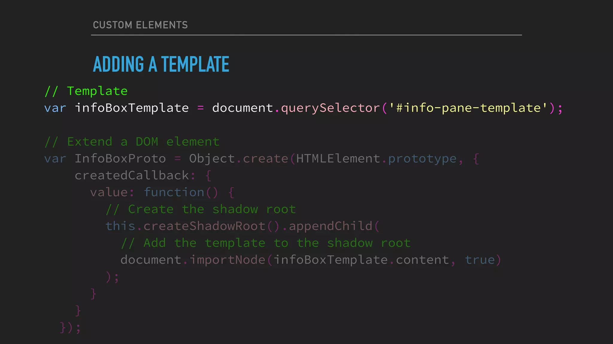This screenshot has width=613, height=344.
Task: Click the '// Create the shadow root' comment
Action: click(x=201, y=209)
